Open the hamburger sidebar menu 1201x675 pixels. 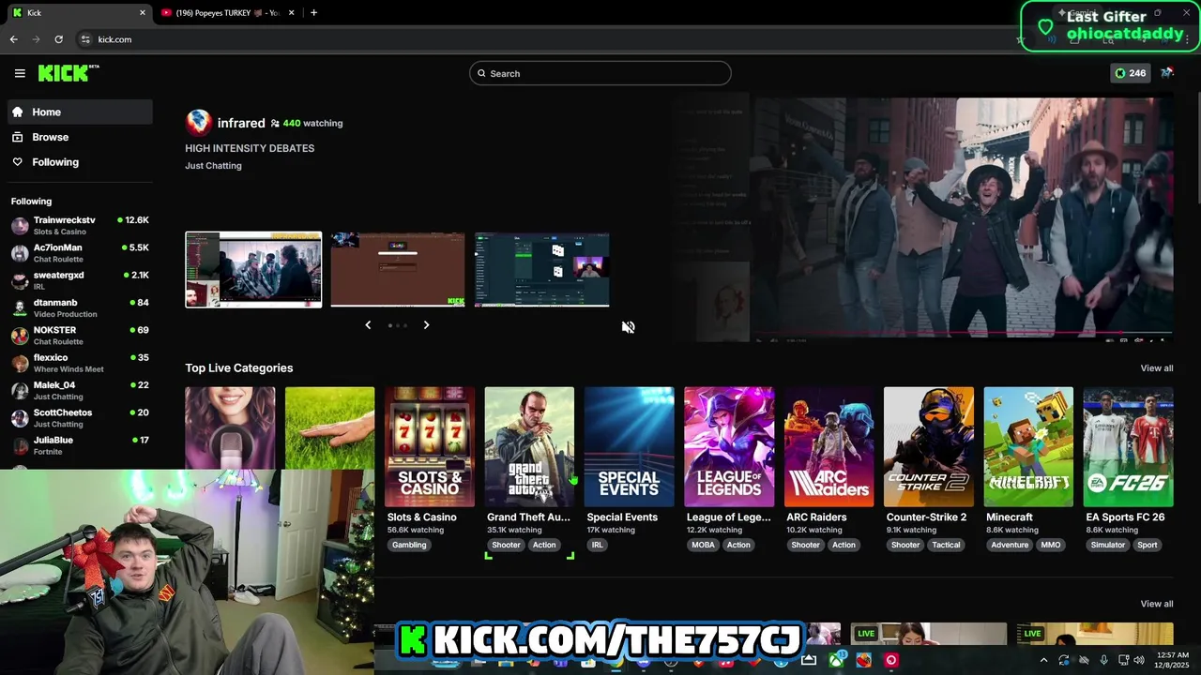[20, 73]
